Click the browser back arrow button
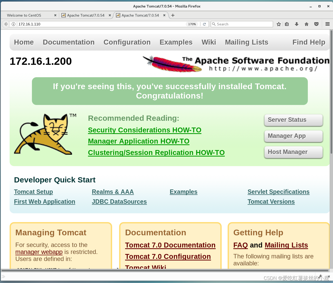333x283 pixels. (x=6, y=24)
